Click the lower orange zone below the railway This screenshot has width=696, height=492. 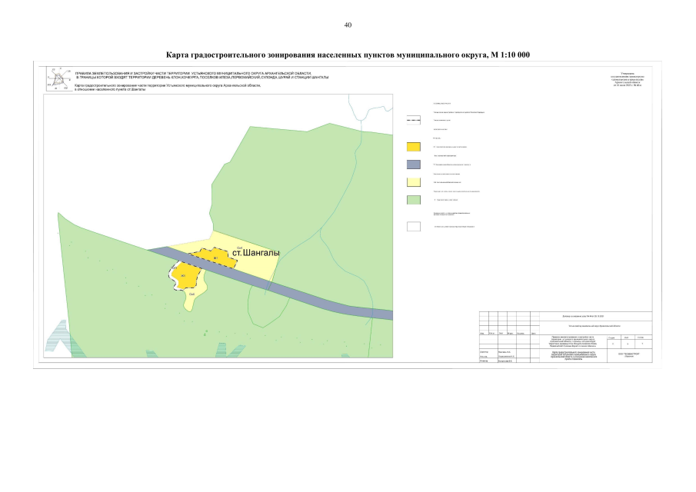click(183, 276)
